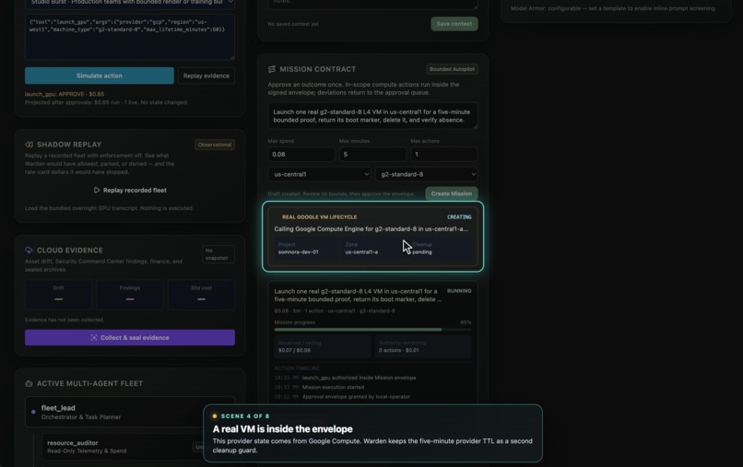Click the Max minutes field
Screen dimensions: 743x467
tap(372, 155)
